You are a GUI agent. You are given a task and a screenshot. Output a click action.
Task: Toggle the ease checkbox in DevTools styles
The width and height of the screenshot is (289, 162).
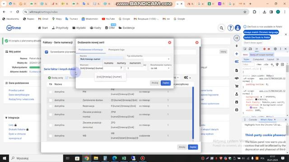(x=251, y=108)
